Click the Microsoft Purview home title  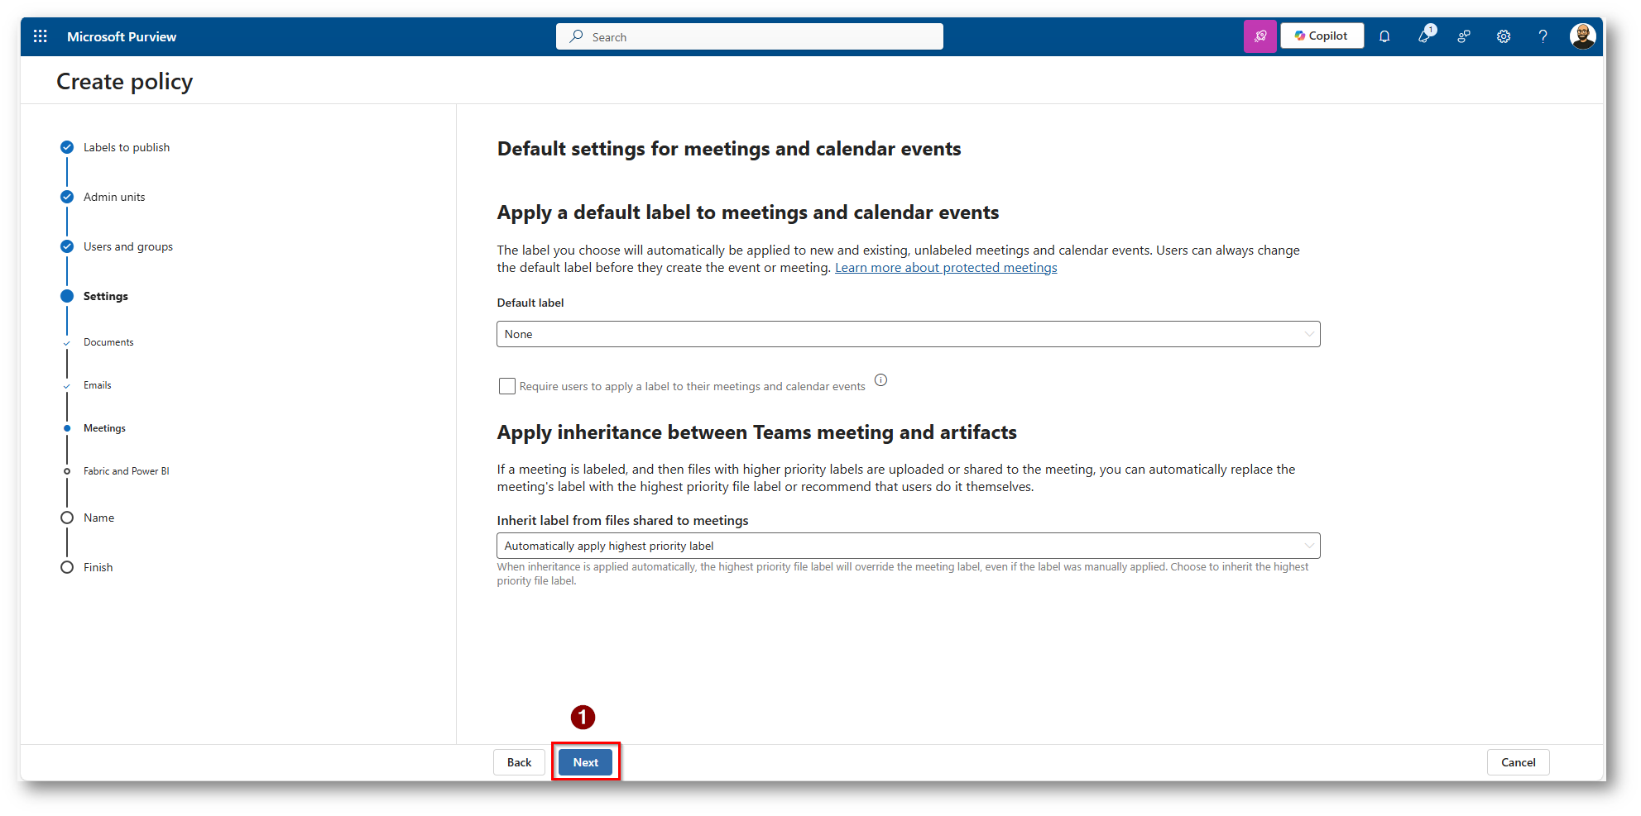pos(122,36)
